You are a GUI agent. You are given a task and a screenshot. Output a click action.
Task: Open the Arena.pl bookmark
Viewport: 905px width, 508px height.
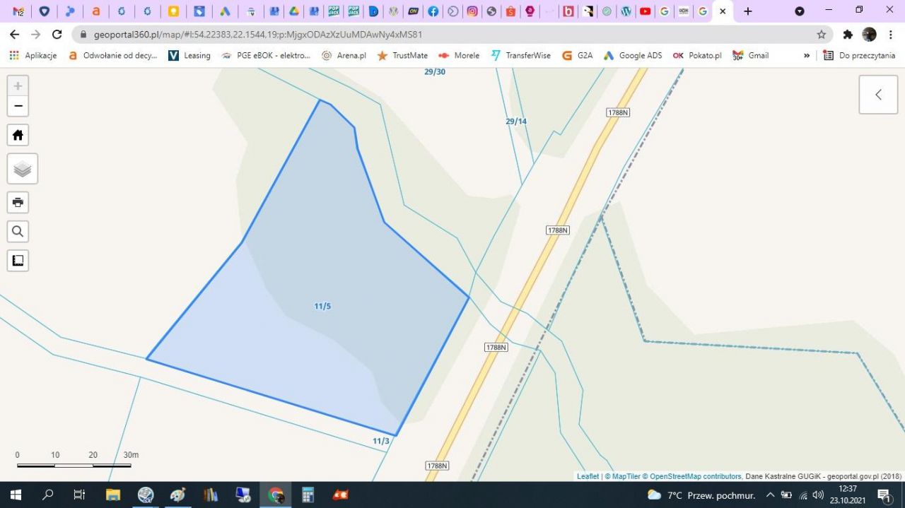[344, 55]
